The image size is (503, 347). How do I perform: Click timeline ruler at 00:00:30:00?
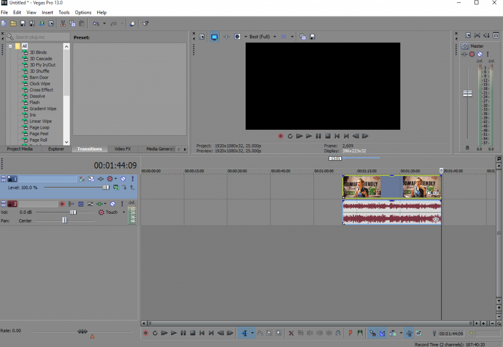(237, 171)
